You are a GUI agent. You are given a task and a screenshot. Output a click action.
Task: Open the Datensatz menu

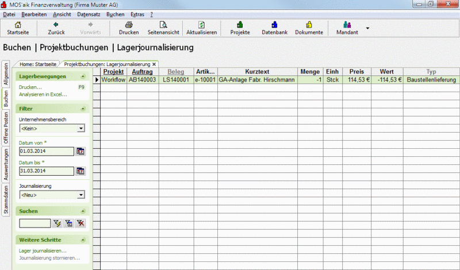pyautogui.click(x=89, y=14)
